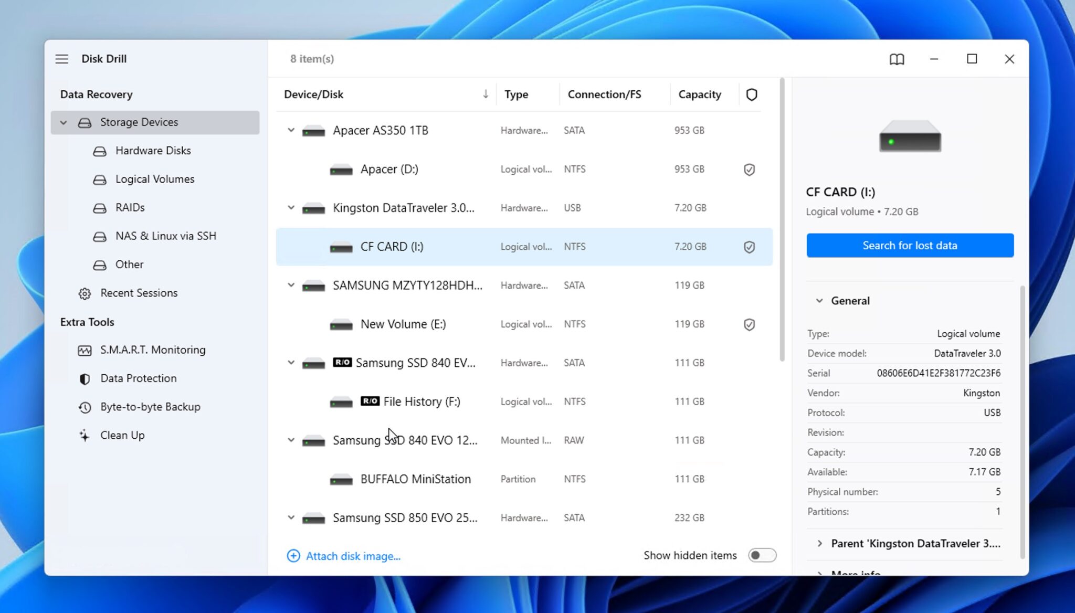The image size is (1075, 613).
Task: Click the documentation book icon
Action: tap(897, 59)
